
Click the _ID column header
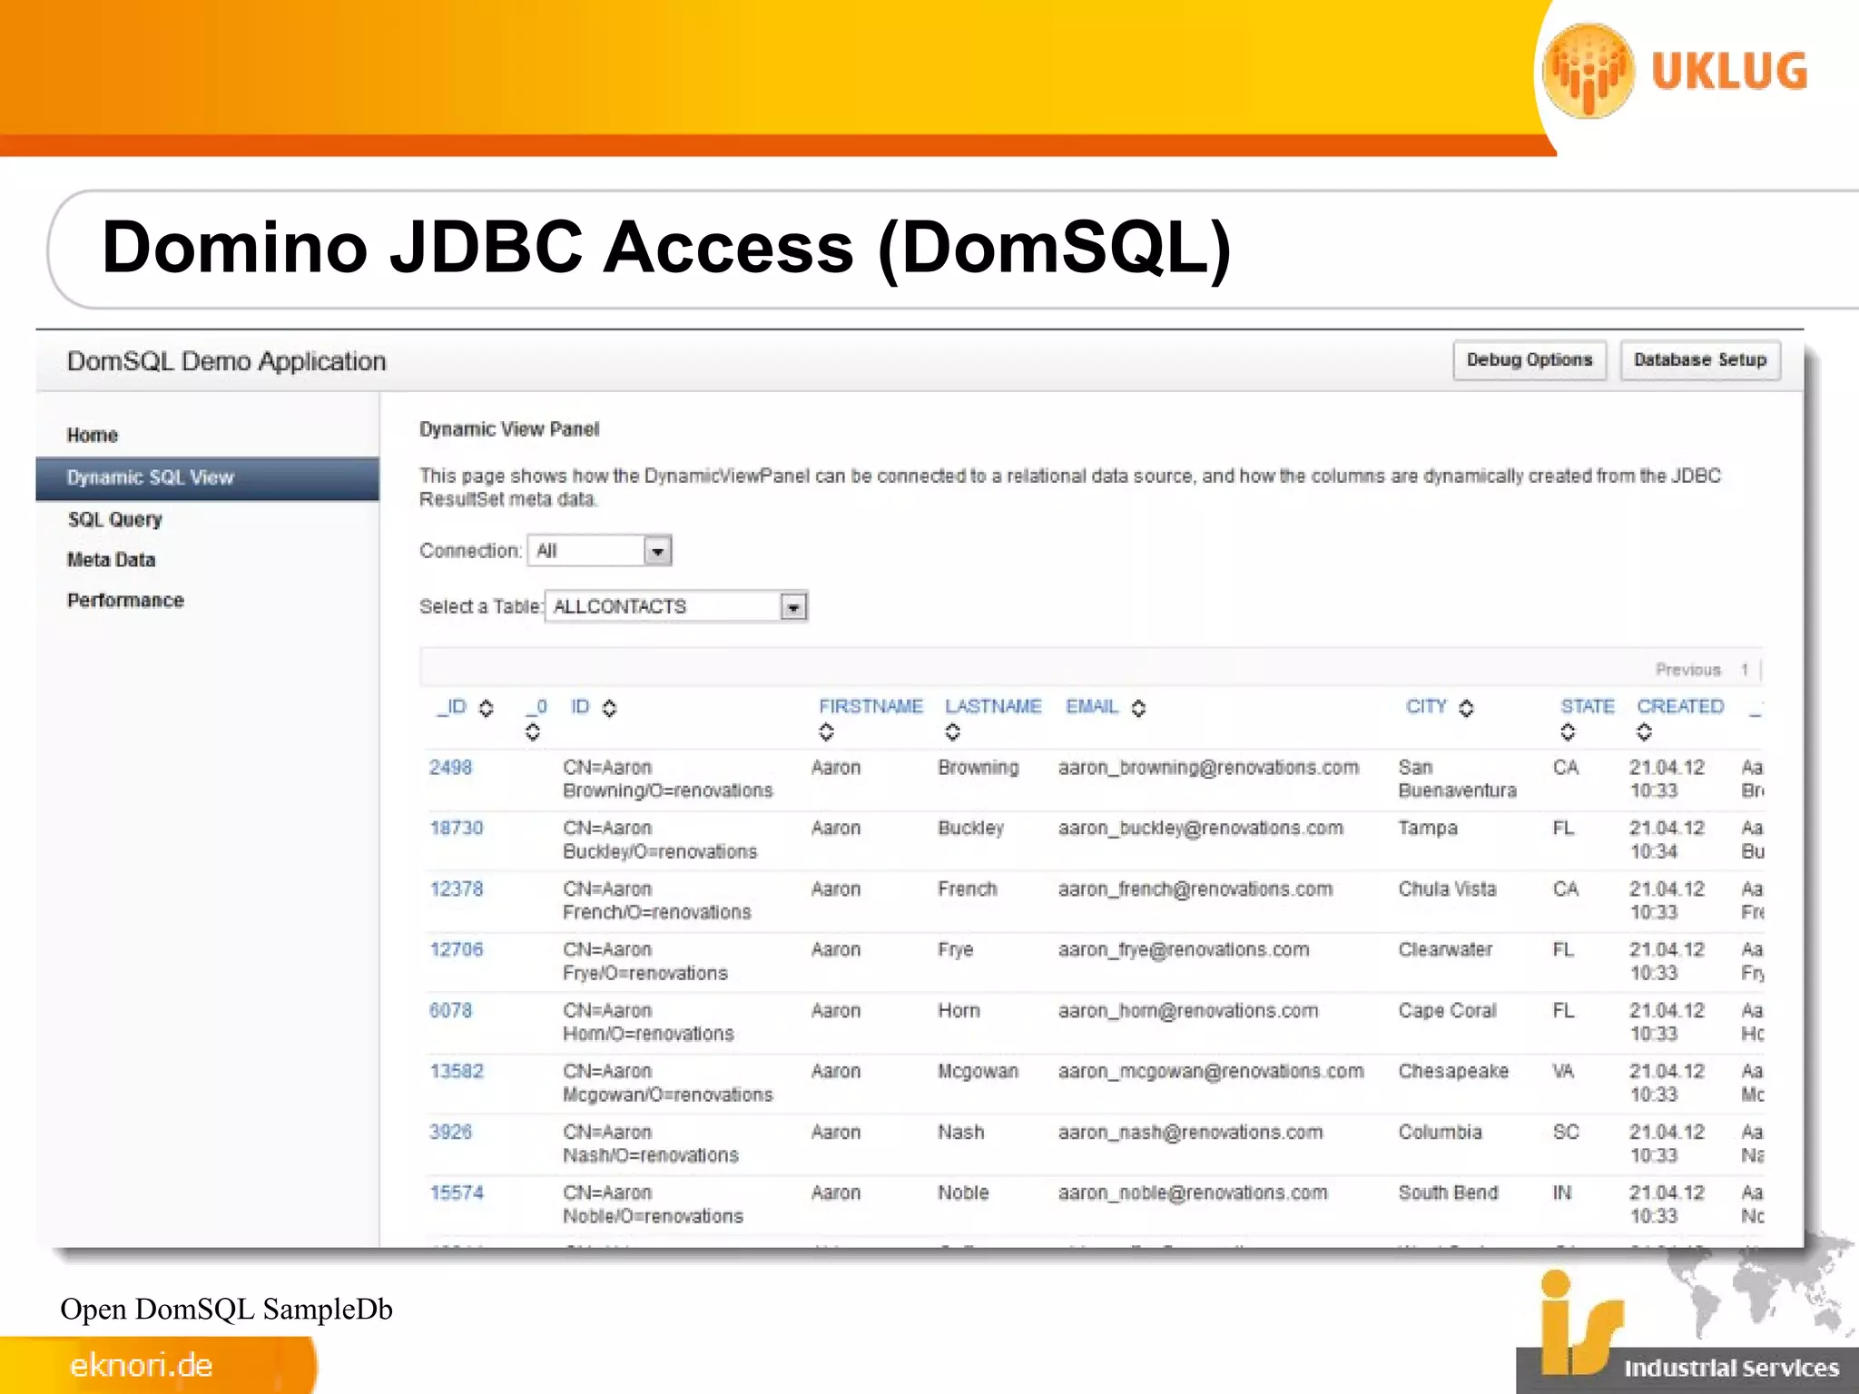[451, 707]
